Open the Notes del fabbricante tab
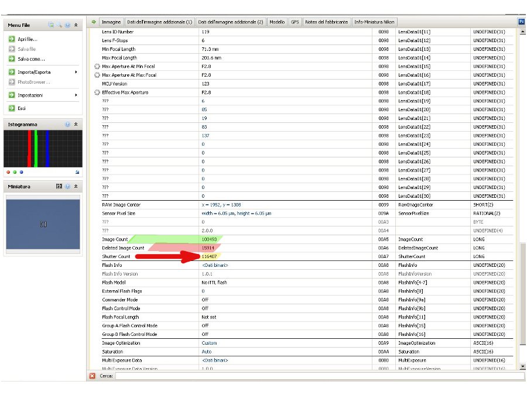This screenshot has height=395, width=527. point(326,22)
